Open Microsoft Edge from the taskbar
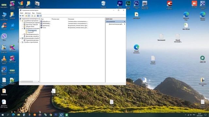The height and width of the screenshot is (117, 209). (x=13, y=115)
